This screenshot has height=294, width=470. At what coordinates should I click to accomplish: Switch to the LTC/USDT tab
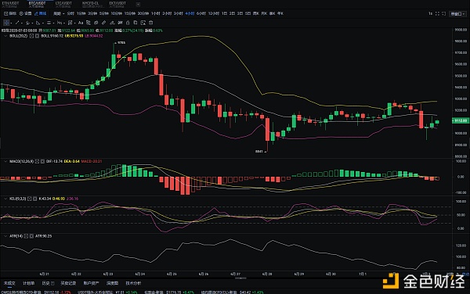[63, 4]
